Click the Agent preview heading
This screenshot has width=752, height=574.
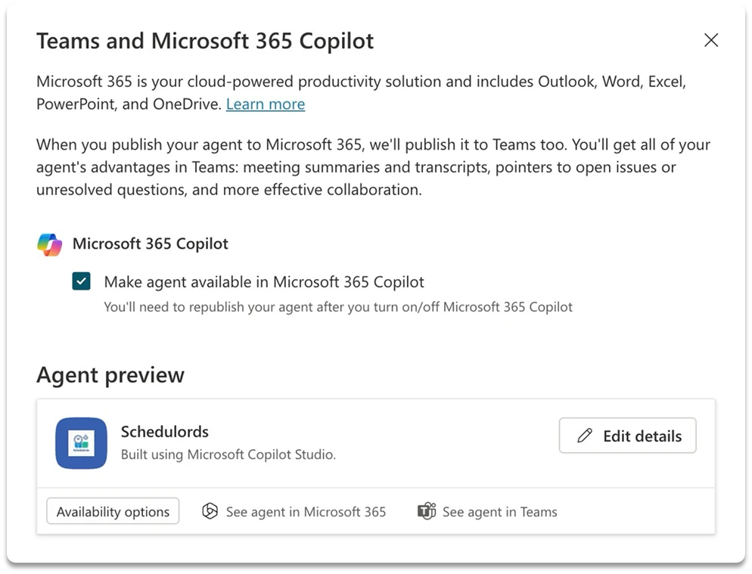pyautogui.click(x=110, y=374)
